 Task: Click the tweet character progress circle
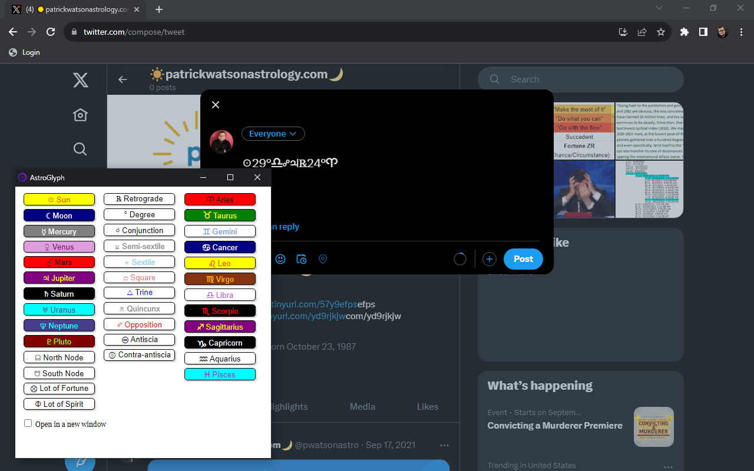(460, 258)
